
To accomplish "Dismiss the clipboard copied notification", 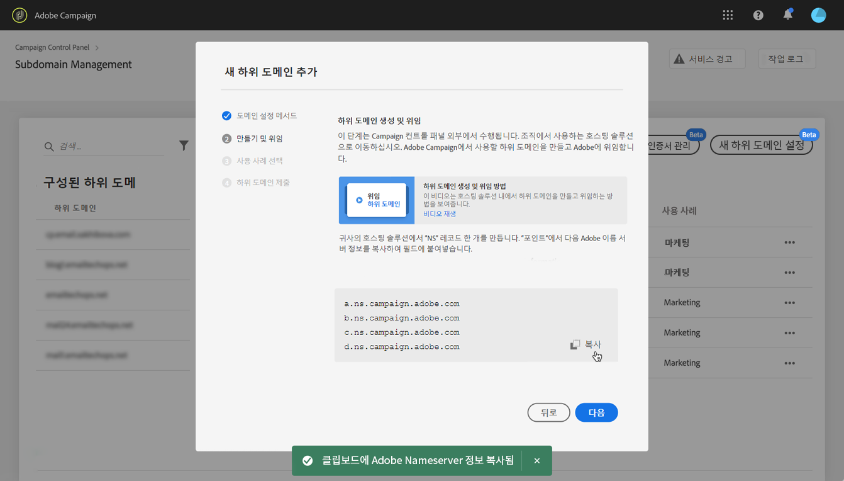I will click(x=537, y=461).
